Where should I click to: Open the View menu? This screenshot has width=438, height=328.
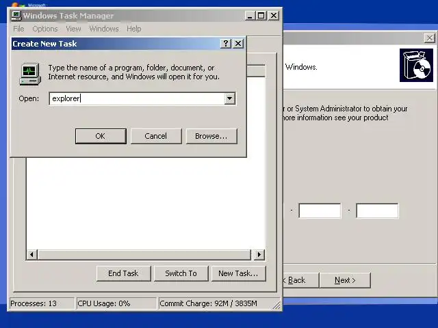73,29
